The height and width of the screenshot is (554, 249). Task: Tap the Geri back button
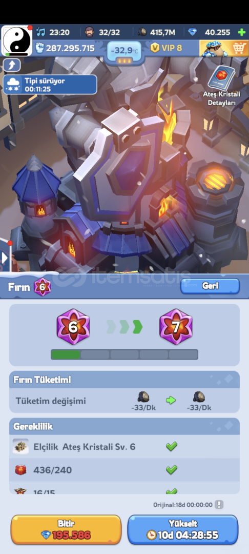(210, 286)
